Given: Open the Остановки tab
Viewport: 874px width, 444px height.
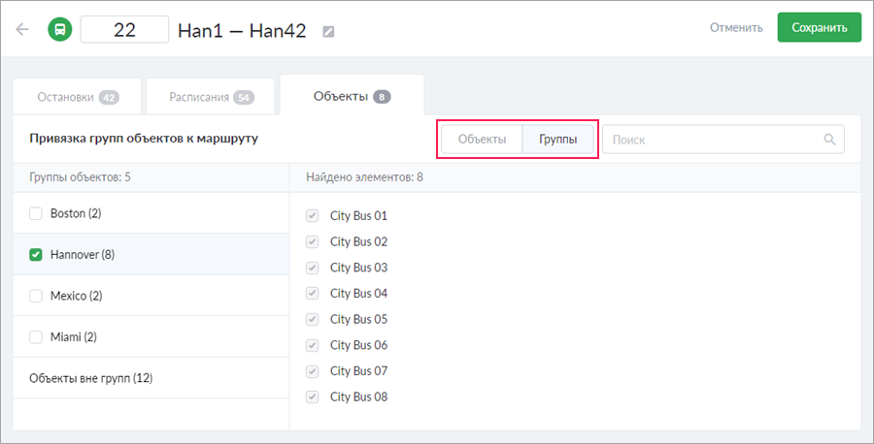Looking at the screenshot, I should (77, 97).
